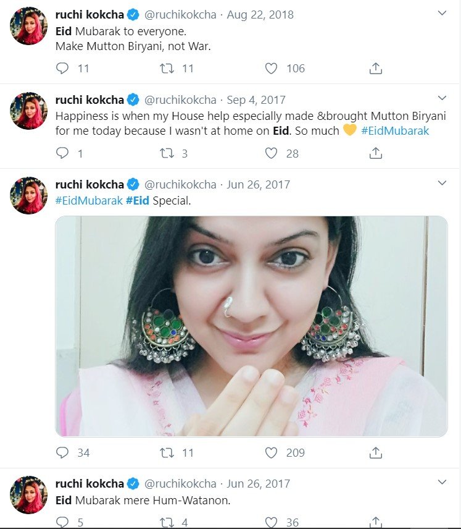Reply to the House help Biryani tweet

point(62,153)
